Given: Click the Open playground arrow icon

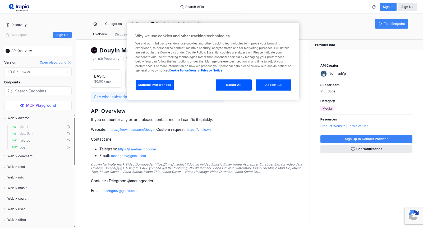Looking at the screenshot, I should point(70,62).
